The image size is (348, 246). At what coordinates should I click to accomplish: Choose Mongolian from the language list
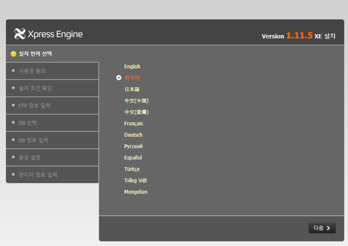pyautogui.click(x=136, y=192)
